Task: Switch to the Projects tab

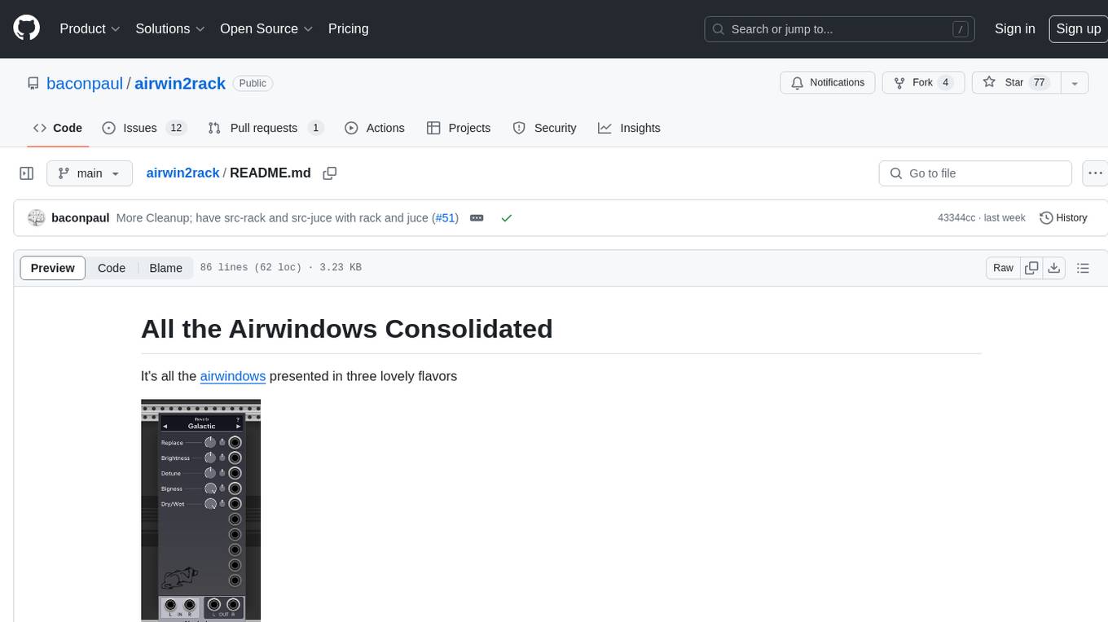Action: point(459,128)
